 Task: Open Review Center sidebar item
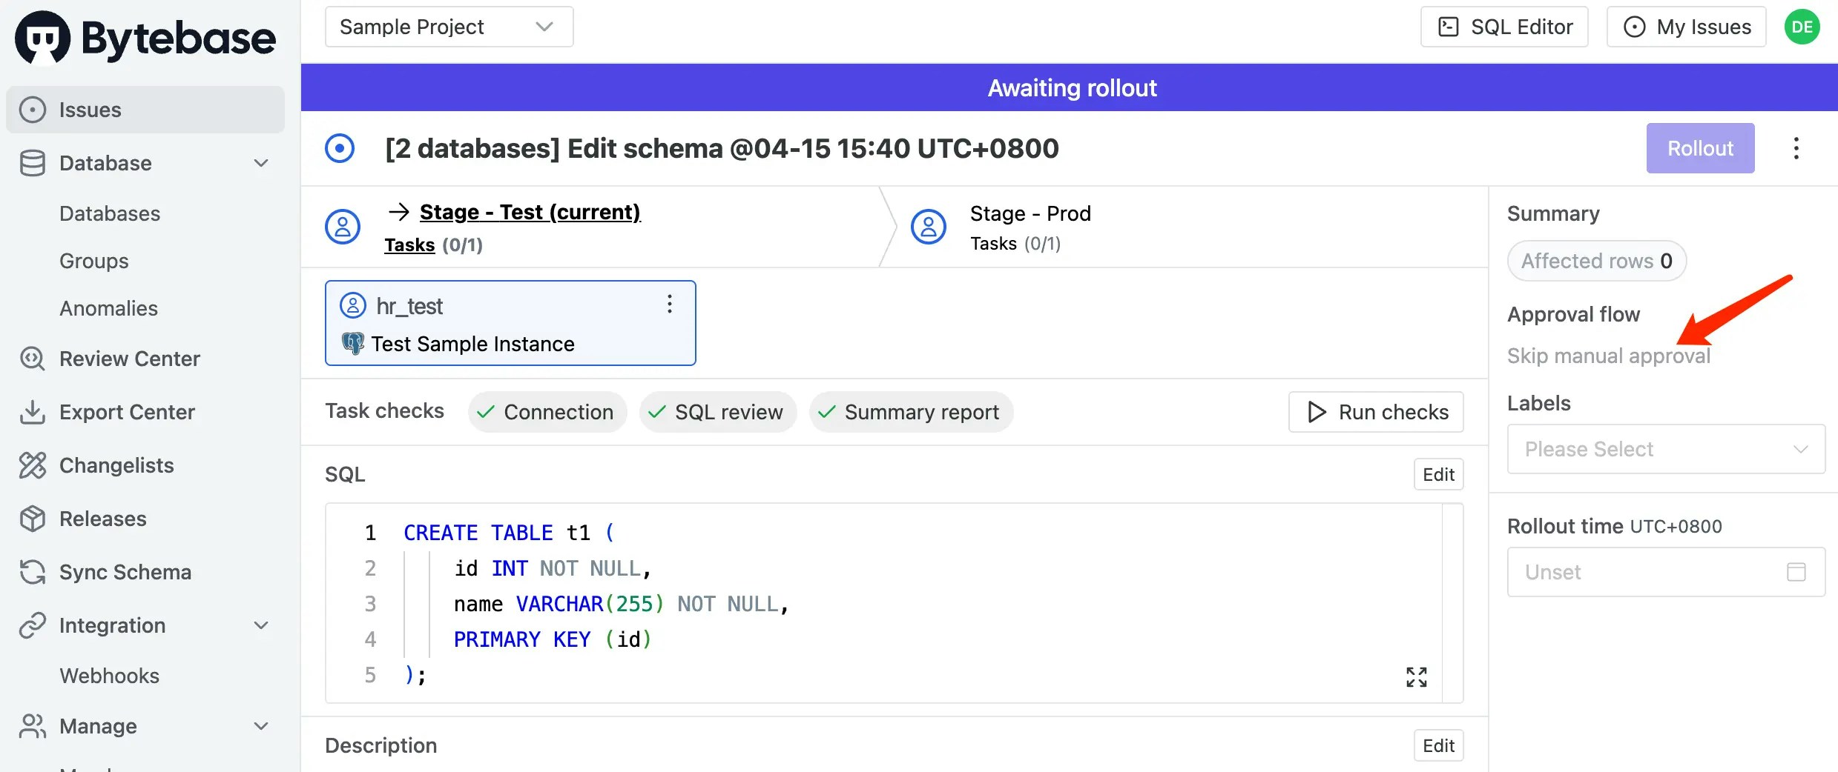[x=130, y=359]
